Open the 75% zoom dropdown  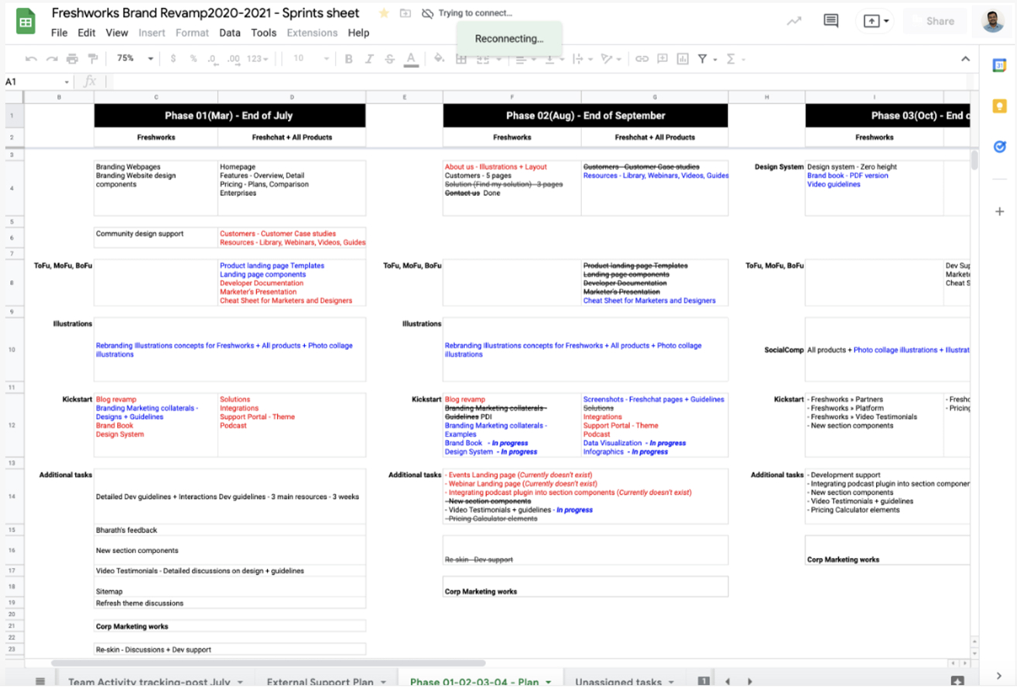coord(135,59)
